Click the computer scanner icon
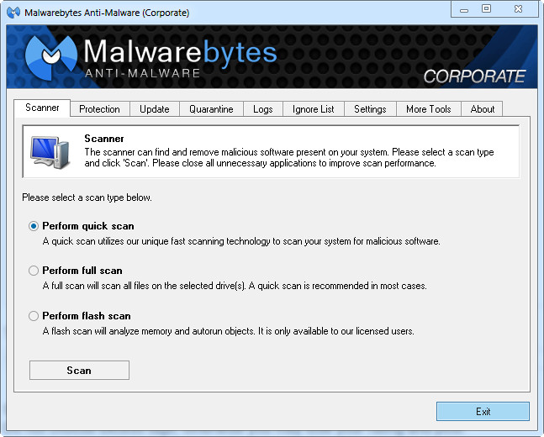The height and width of the screenshot is (437, 544). (50, 152)
